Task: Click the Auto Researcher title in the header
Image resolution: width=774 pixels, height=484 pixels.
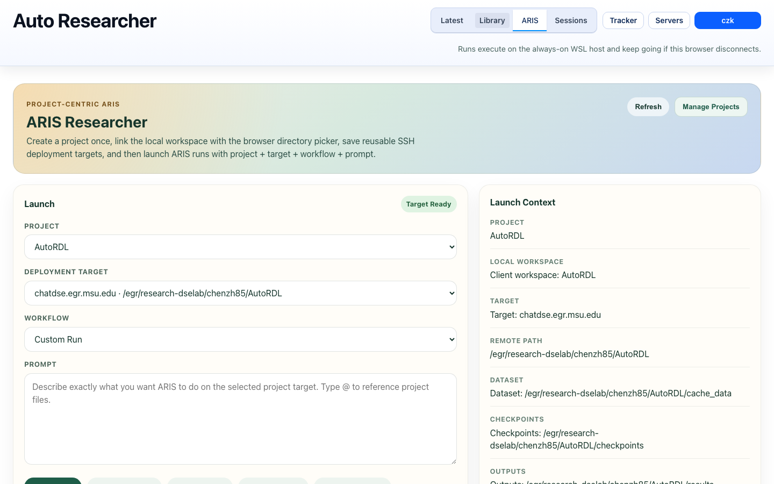Action: point(84,20)
